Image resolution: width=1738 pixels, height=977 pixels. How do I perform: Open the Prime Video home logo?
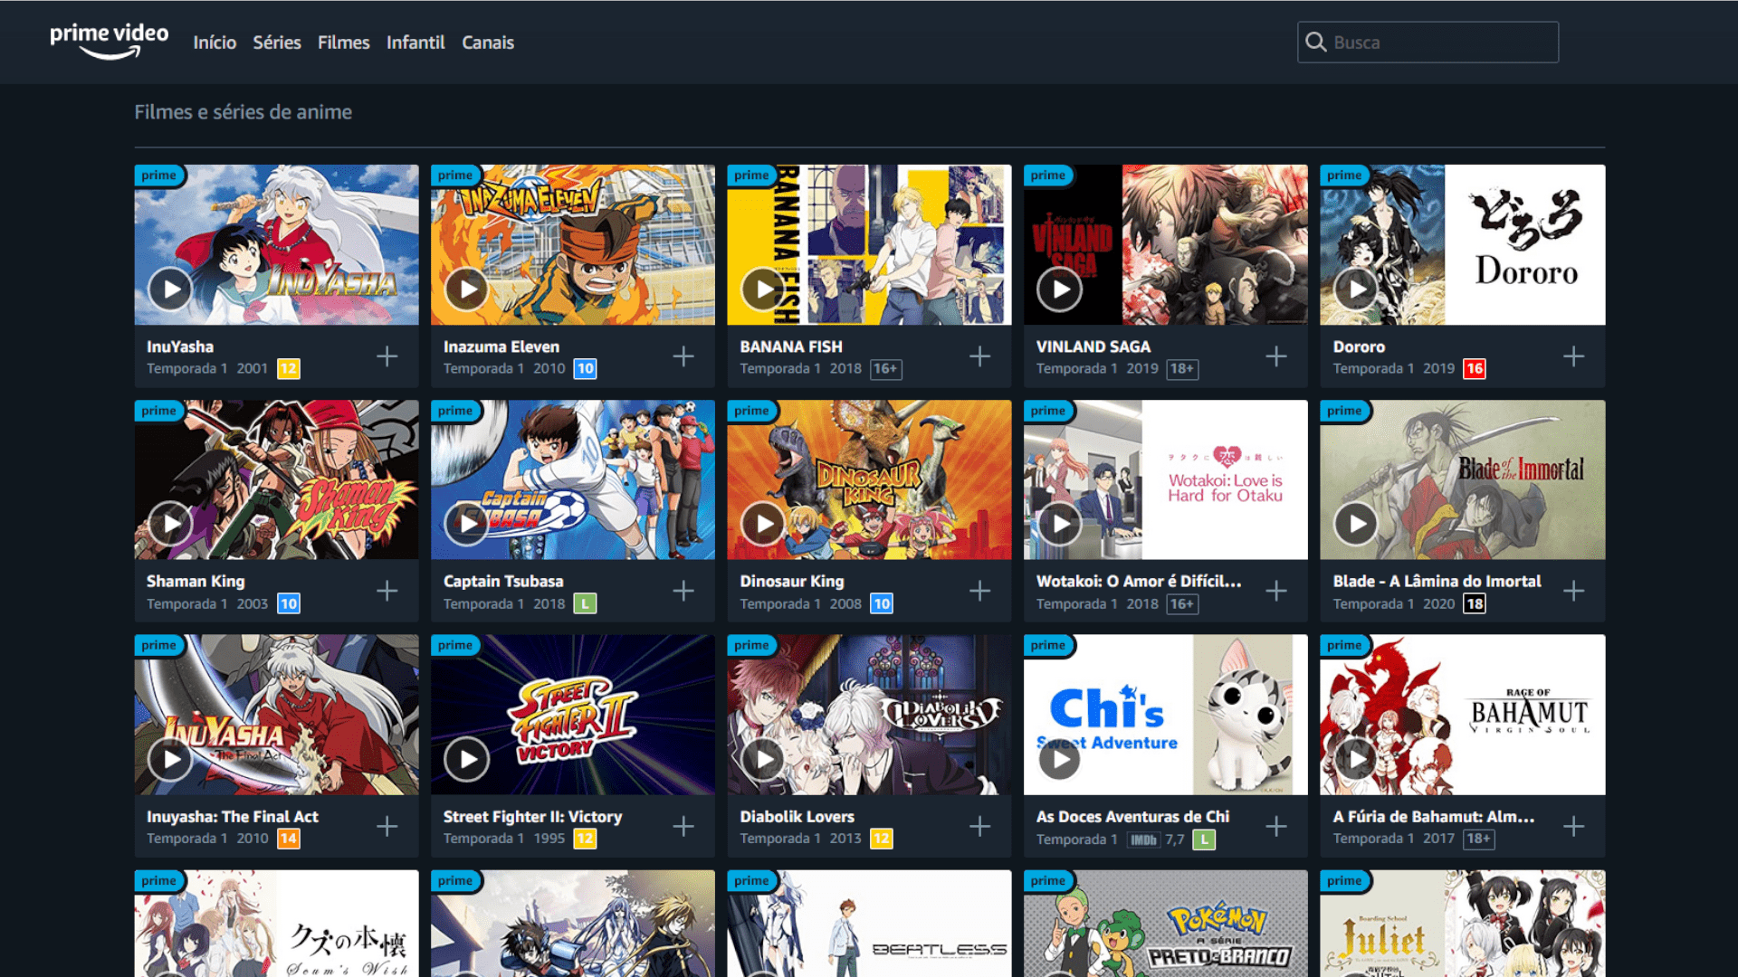[109, 41]
